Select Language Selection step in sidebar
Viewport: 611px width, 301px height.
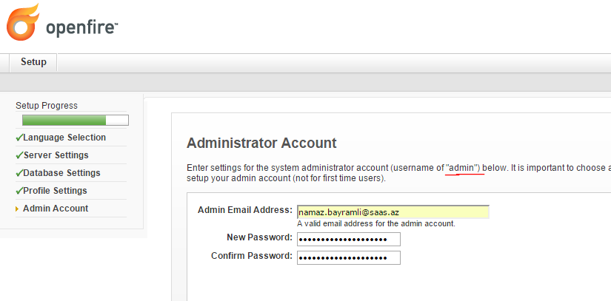tap(64, 138)
